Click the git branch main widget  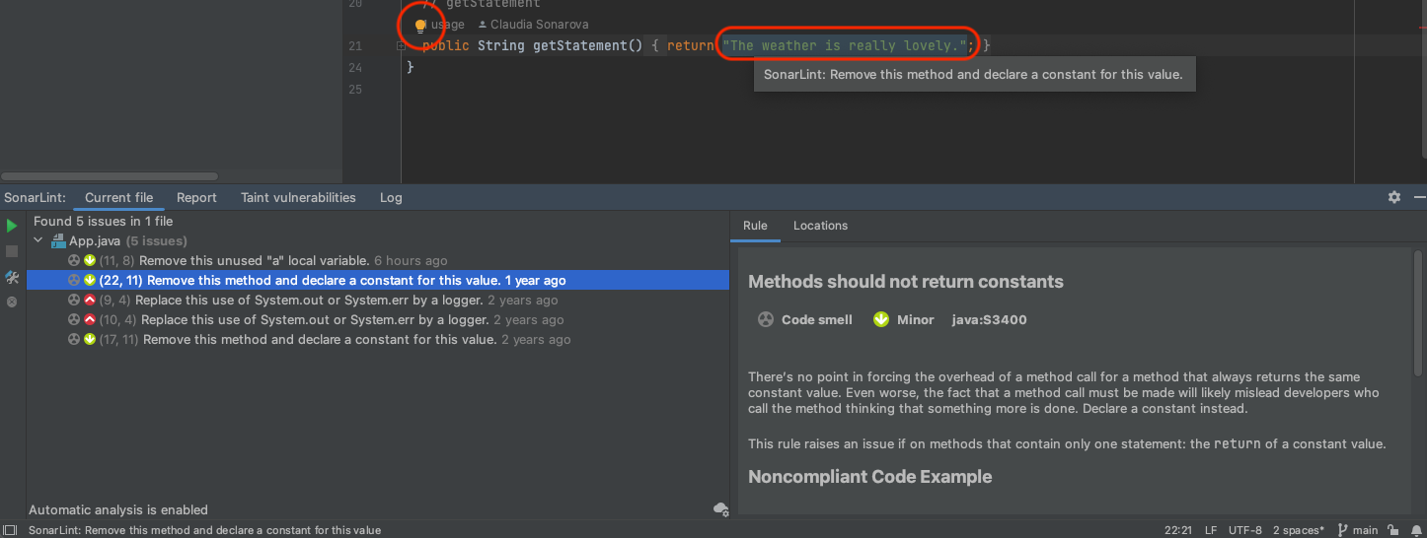coord(1358,530)
